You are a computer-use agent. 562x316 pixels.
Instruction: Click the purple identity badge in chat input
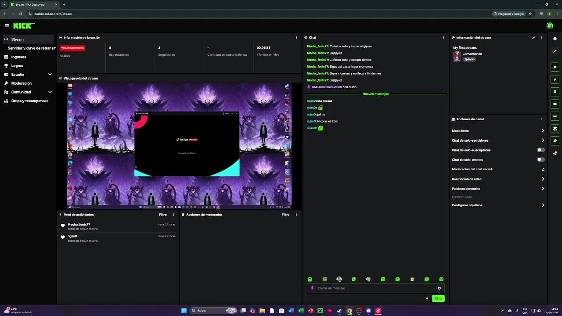[312, 288]
